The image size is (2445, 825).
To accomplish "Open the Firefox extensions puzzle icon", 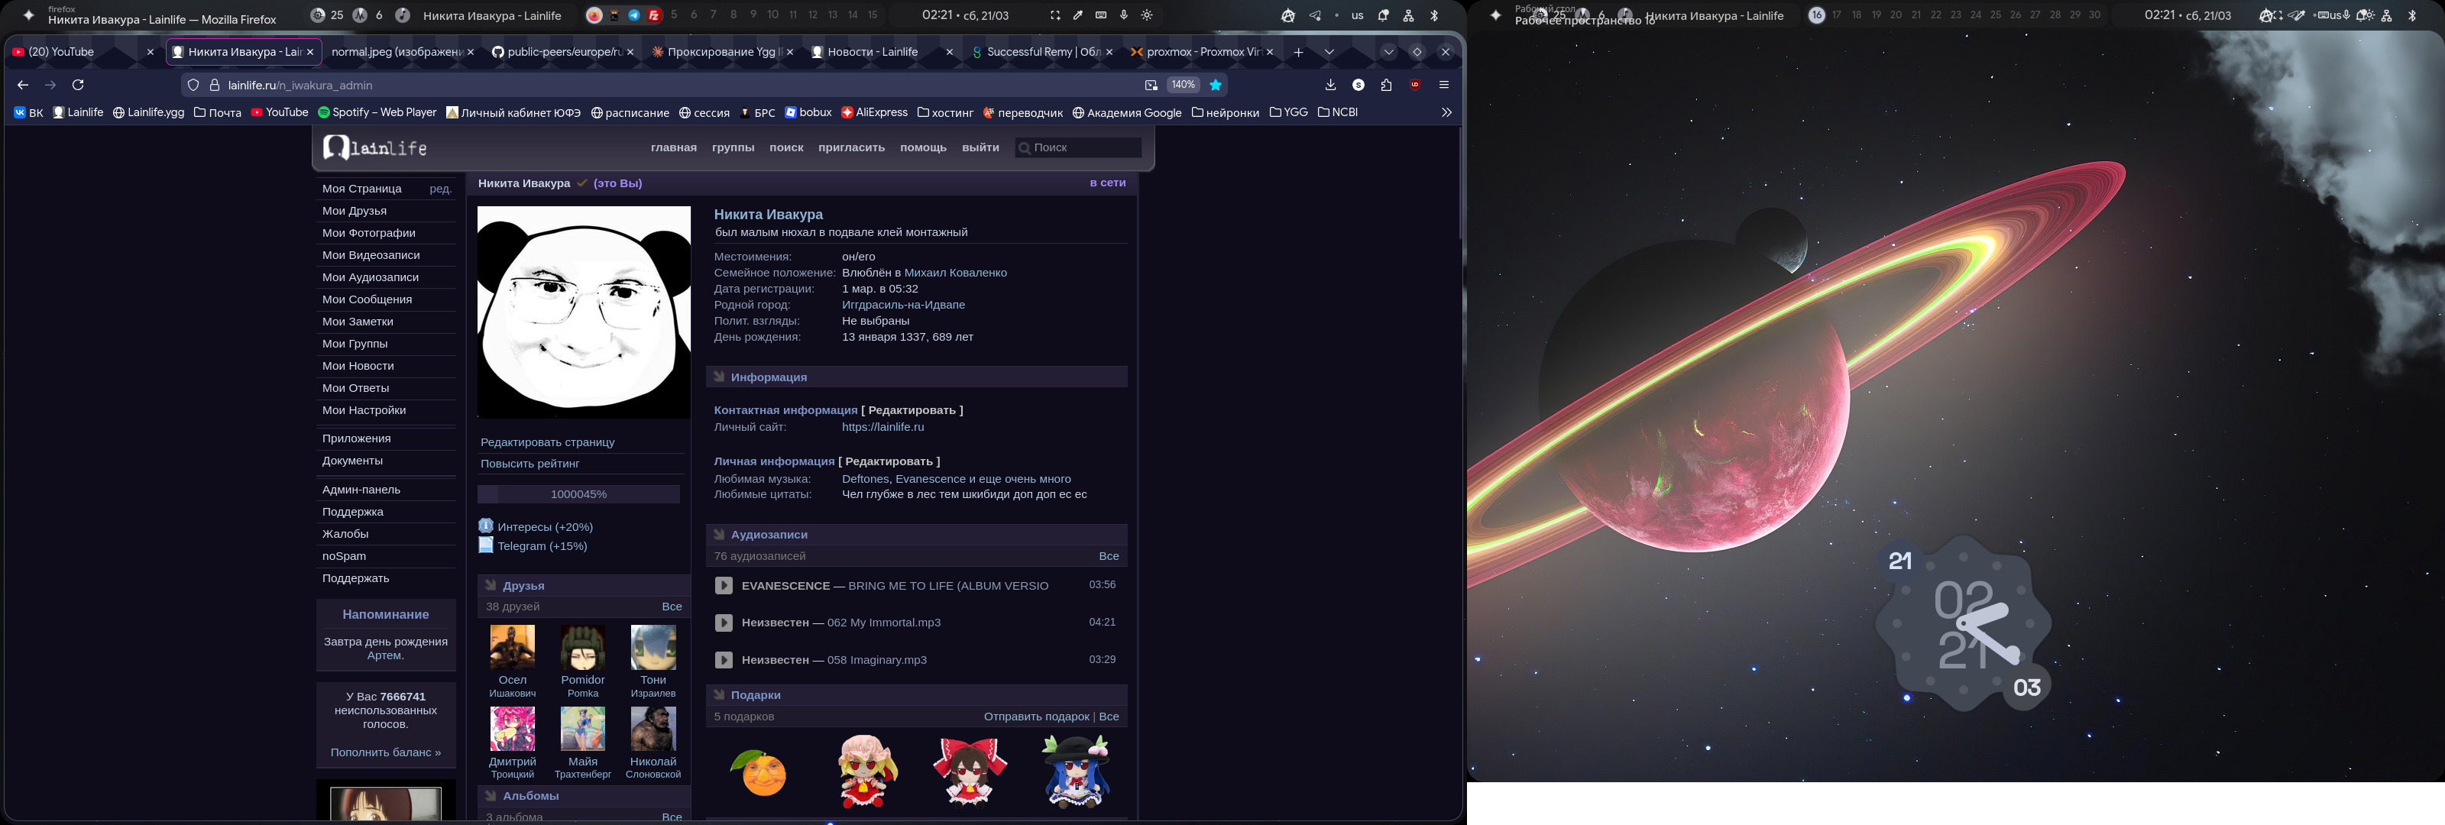I will click(x=1386, y=86).
